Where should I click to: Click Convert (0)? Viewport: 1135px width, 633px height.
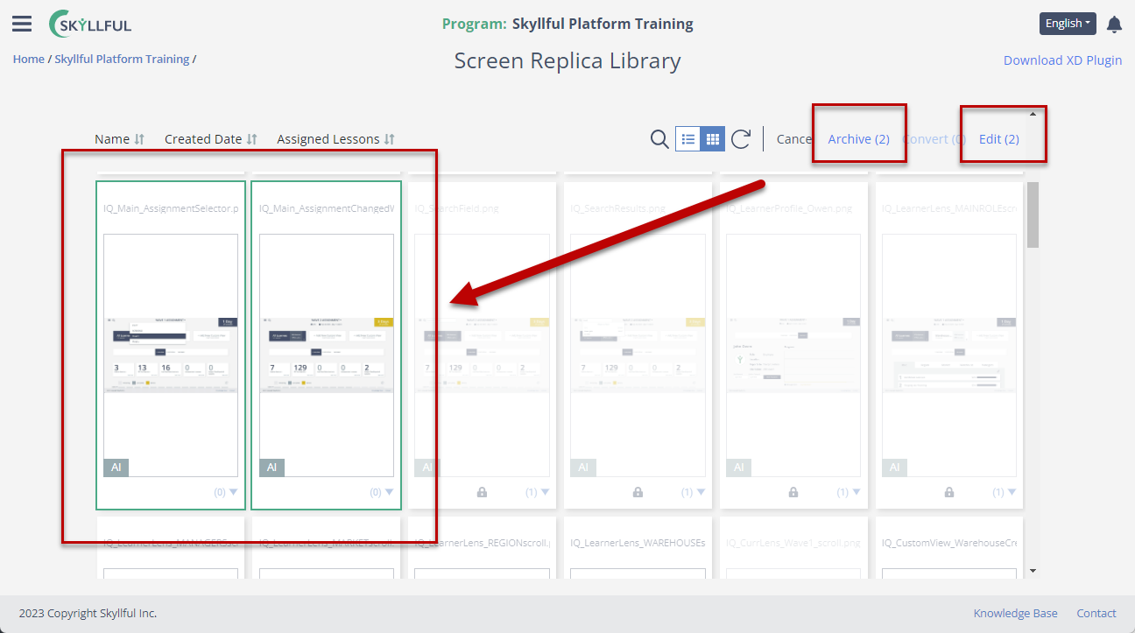pos(934,139)
